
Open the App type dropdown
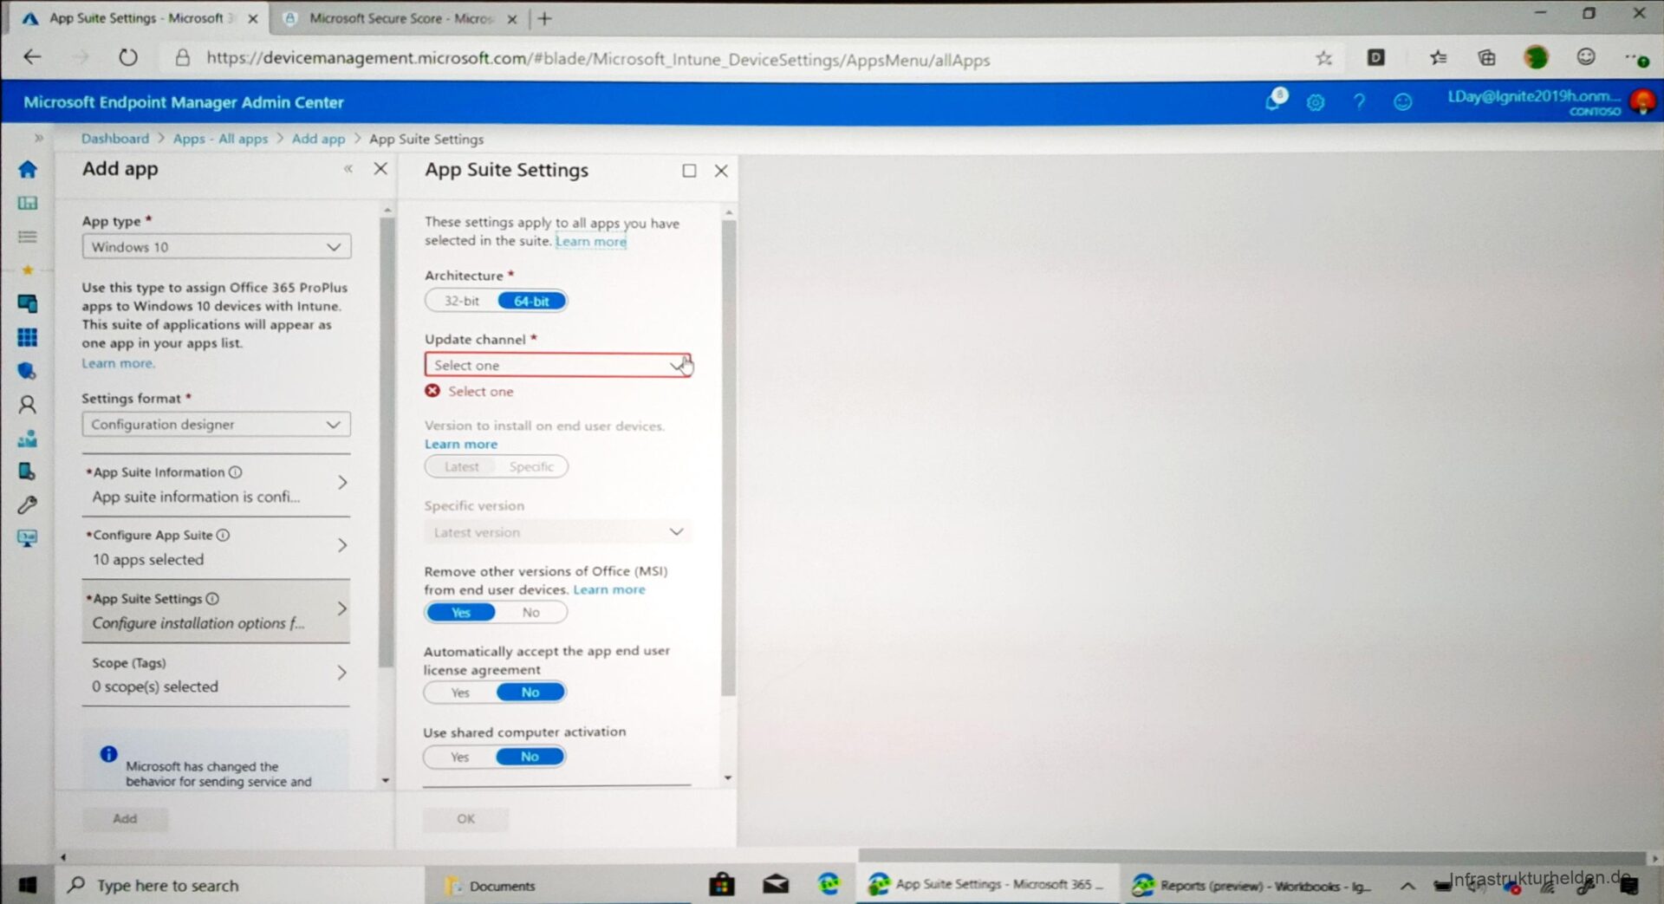pos(217,247)
